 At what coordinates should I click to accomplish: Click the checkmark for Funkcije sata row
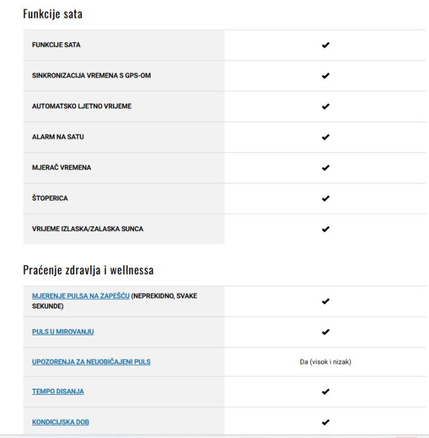tap(325, 46)
